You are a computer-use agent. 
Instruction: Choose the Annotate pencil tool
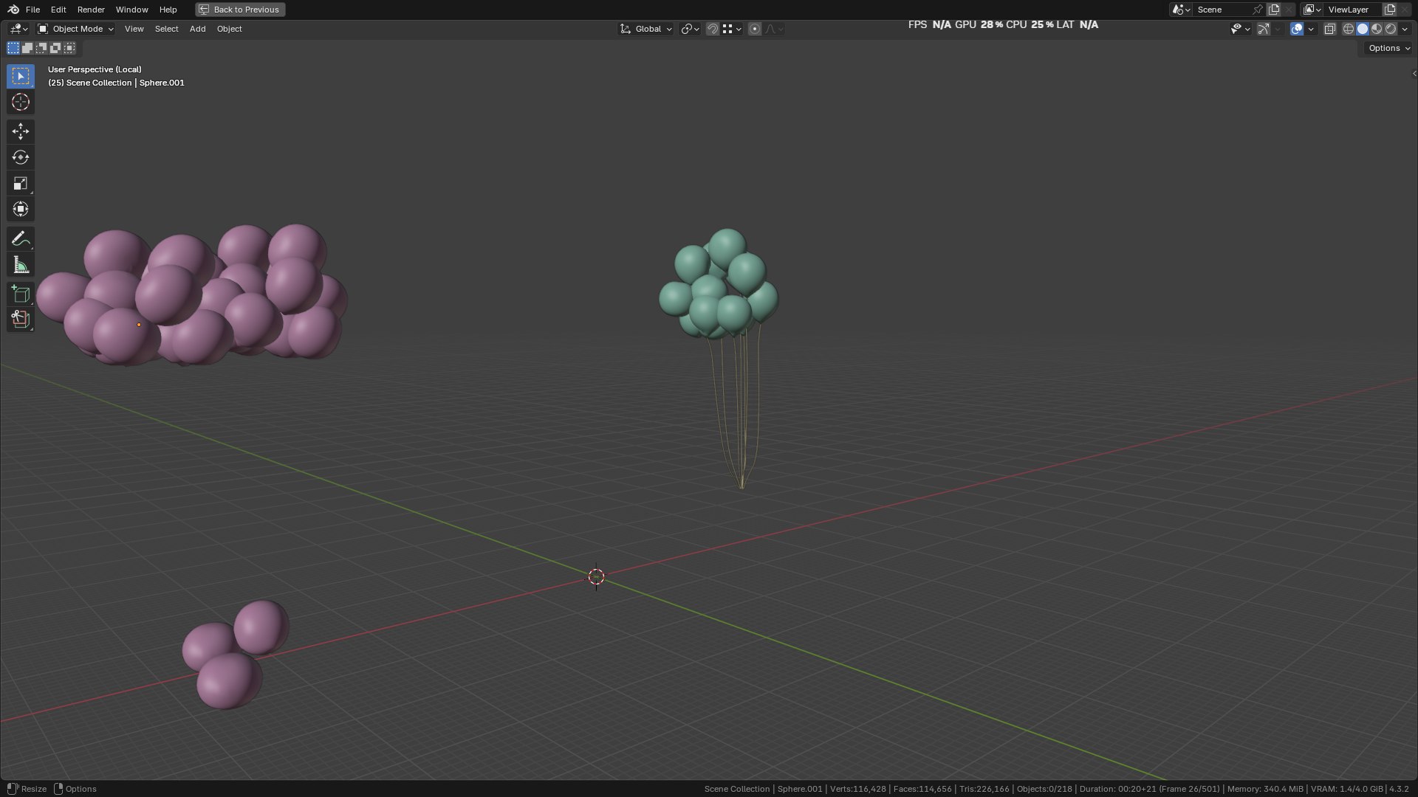(21, 238)
